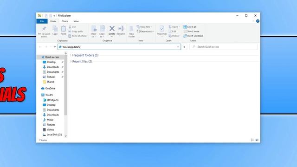Switch to the Home tab

tap(53, 21)
